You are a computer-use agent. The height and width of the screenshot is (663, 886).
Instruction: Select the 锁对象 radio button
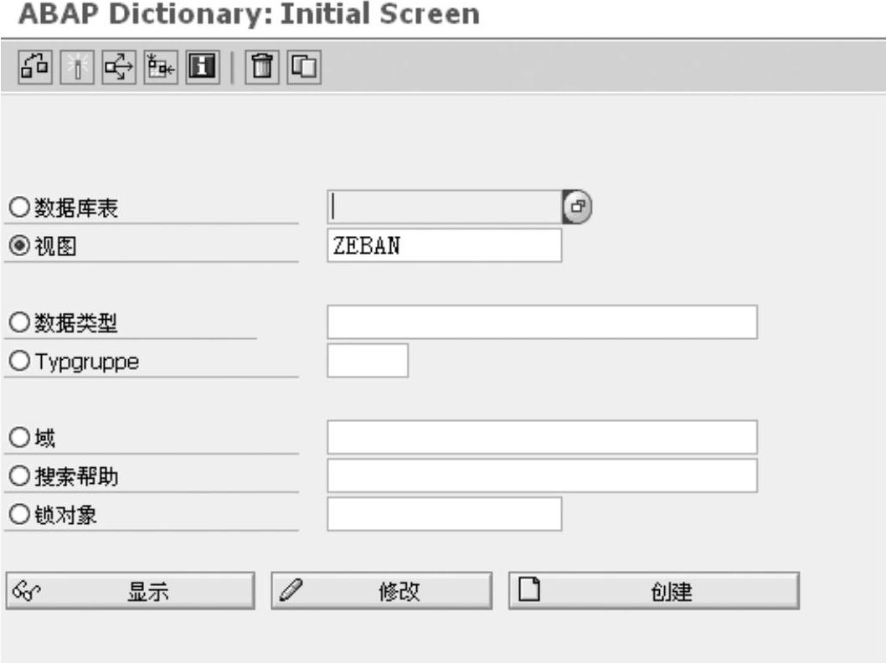point(19,514)
